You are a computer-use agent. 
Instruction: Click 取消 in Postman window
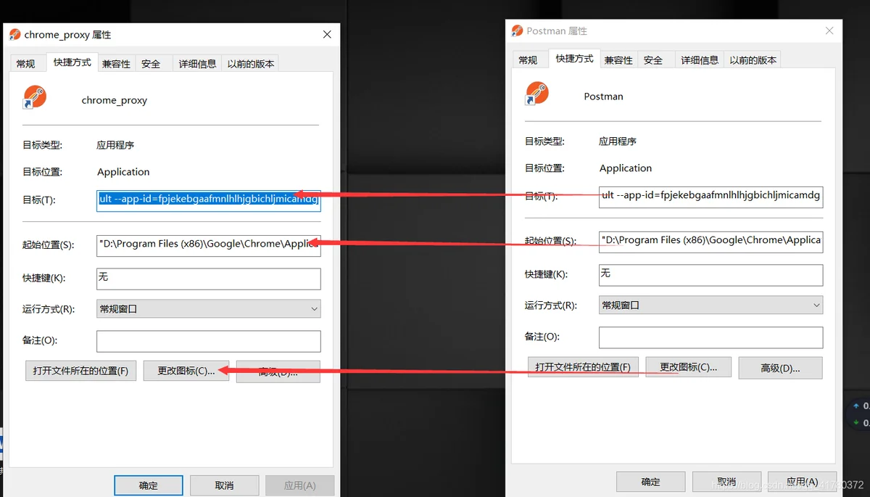point(727,482)
